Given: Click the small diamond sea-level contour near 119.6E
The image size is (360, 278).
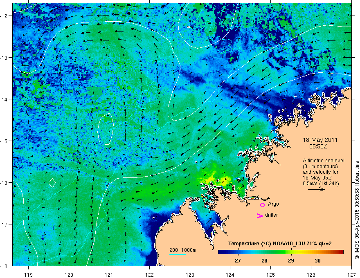Looking at the screenshot, I should [52, 183].
